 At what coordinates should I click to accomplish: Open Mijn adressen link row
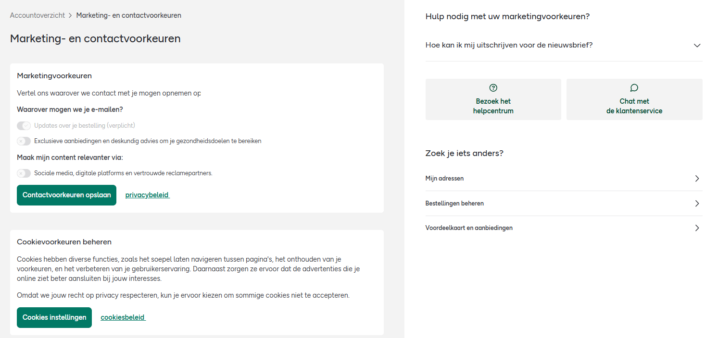tap(564, 179)
